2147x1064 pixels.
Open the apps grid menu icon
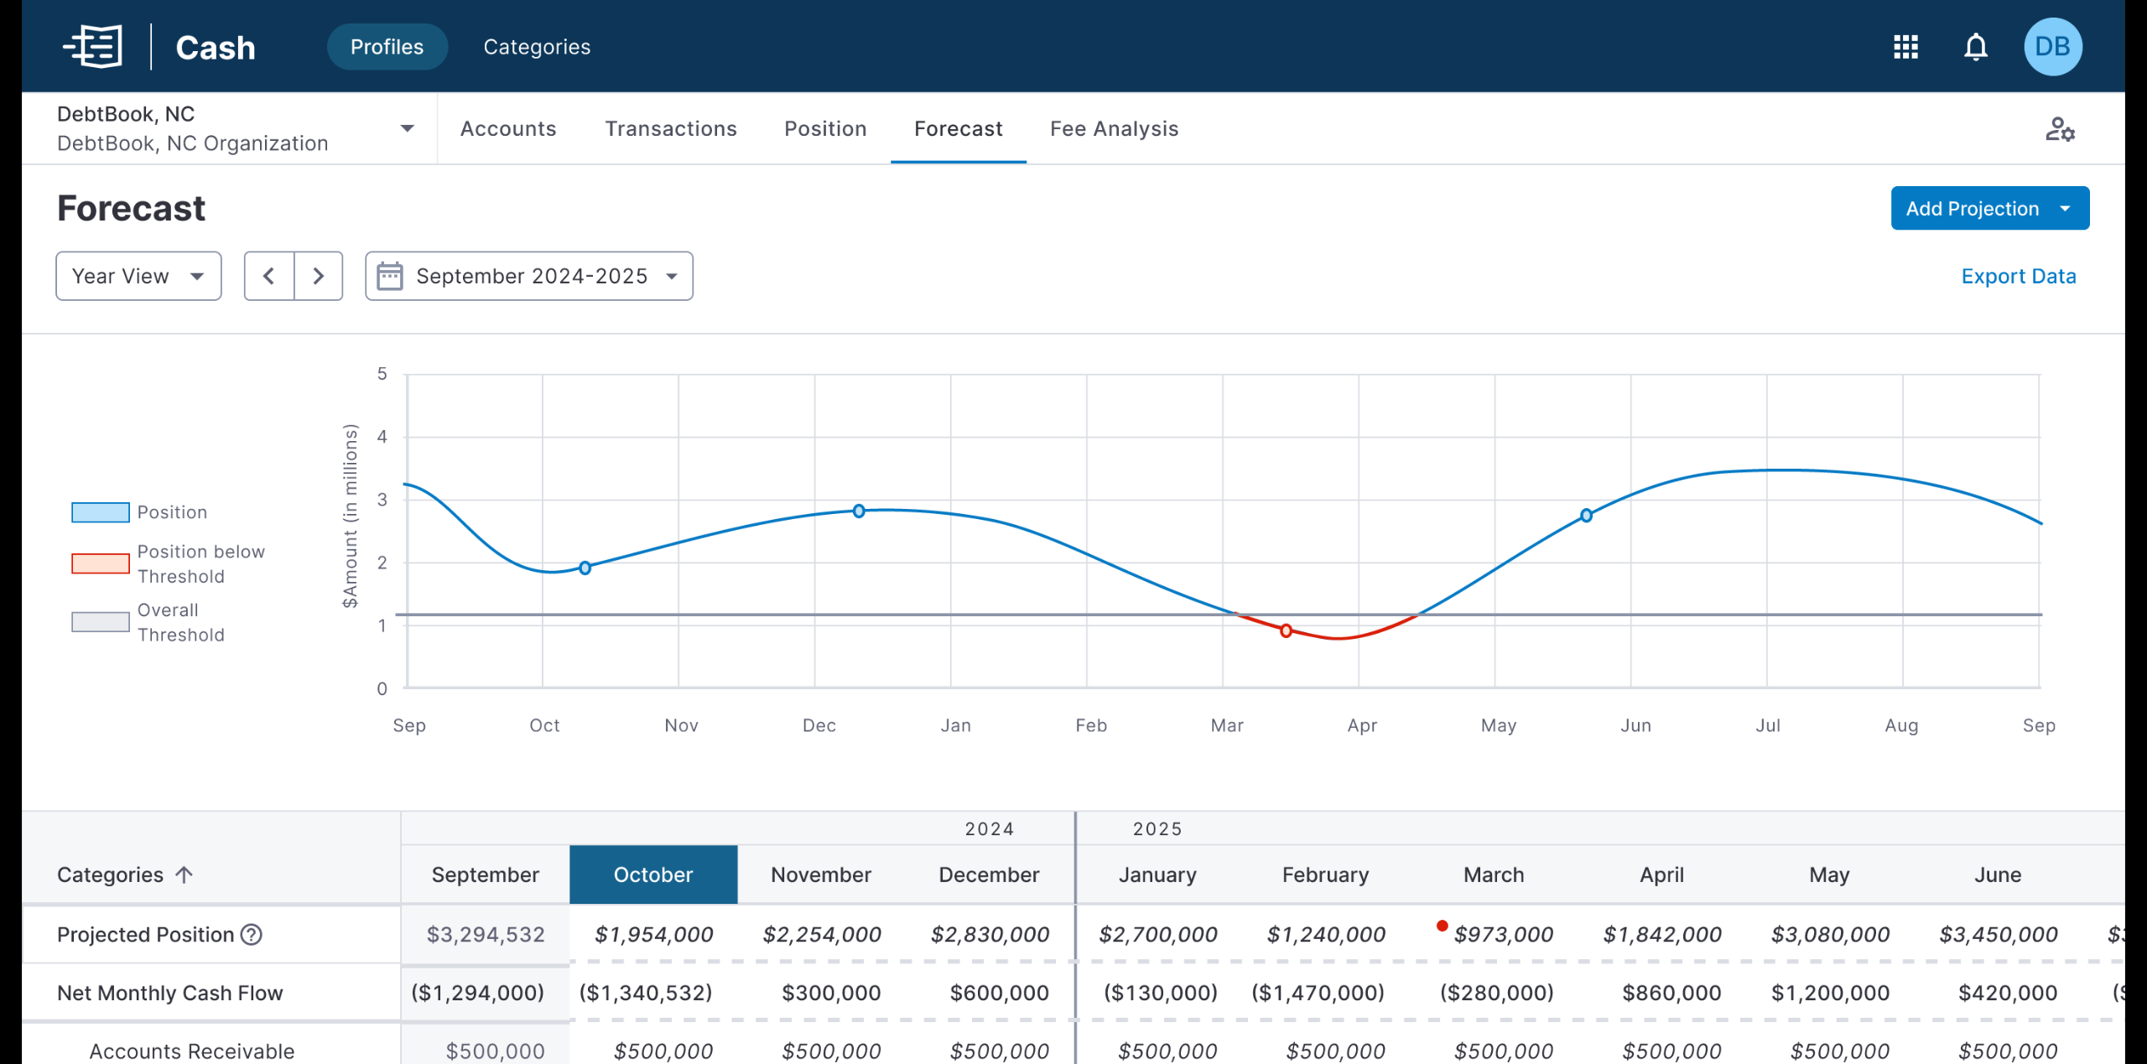1905,47
